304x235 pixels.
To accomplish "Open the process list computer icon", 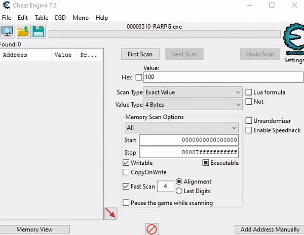I will (x=8, y=31).
